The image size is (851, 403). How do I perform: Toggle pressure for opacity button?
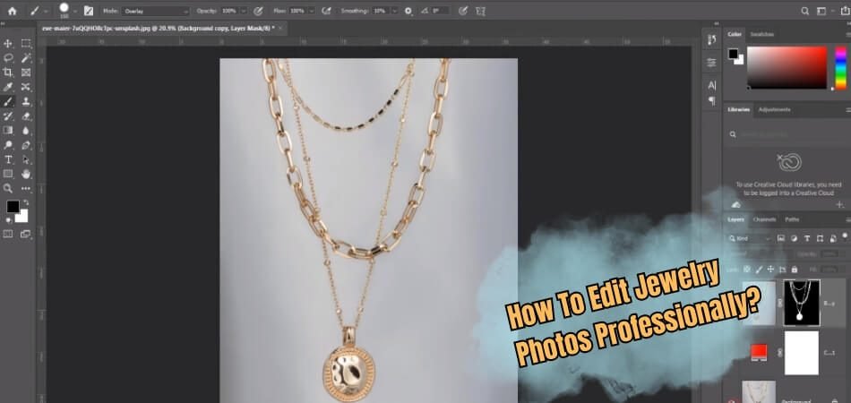(x=258, y=11)
